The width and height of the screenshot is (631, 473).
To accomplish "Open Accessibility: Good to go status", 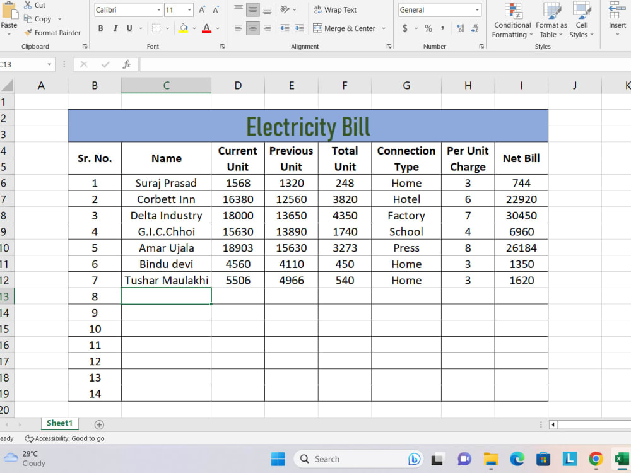I will click(x=65, y=438).
